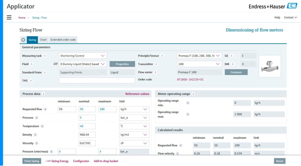Screen dimensions: 301x166
Task: Open the Temperature unit dropdown °C
Action: (134, 126)
